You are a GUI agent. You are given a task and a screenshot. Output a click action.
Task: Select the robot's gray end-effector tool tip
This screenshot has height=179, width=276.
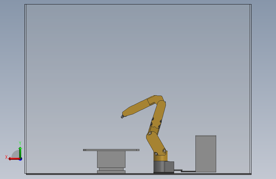pos(122,117)
